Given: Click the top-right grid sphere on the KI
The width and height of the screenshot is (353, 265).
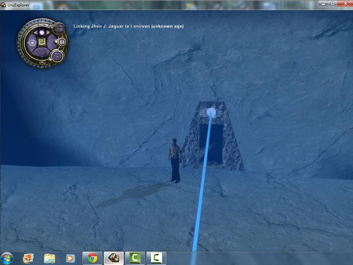Looking at the screenshot, I should click(60, 28).
